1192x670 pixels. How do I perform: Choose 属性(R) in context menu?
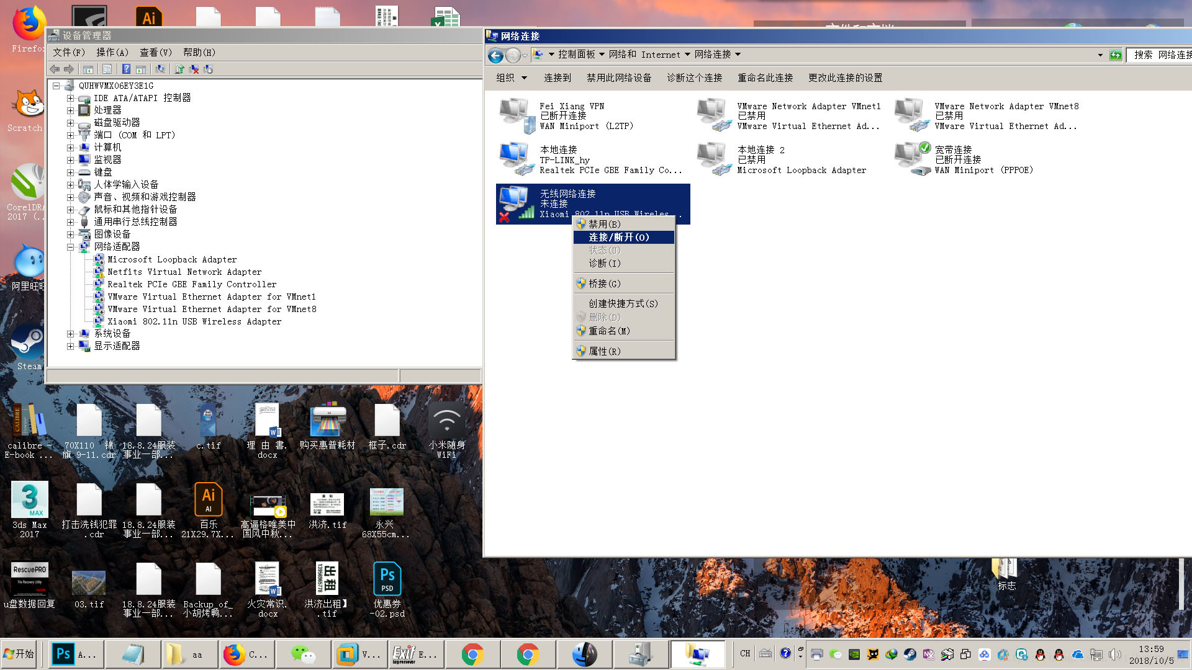(x=604, y=351)
